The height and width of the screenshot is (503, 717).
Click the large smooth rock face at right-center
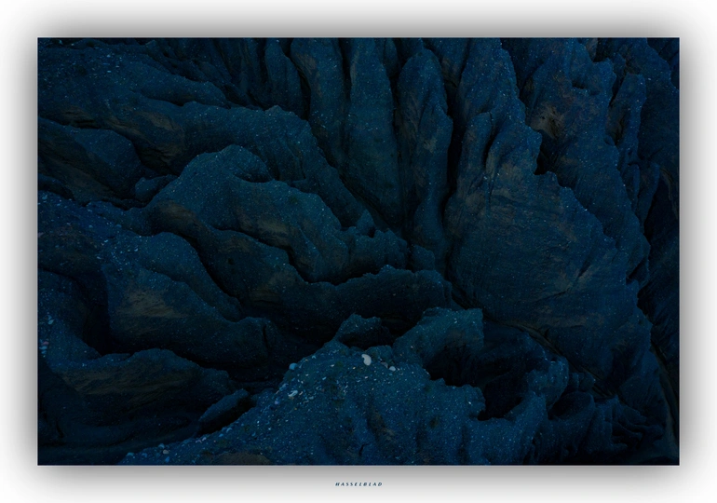click(531, 251)
